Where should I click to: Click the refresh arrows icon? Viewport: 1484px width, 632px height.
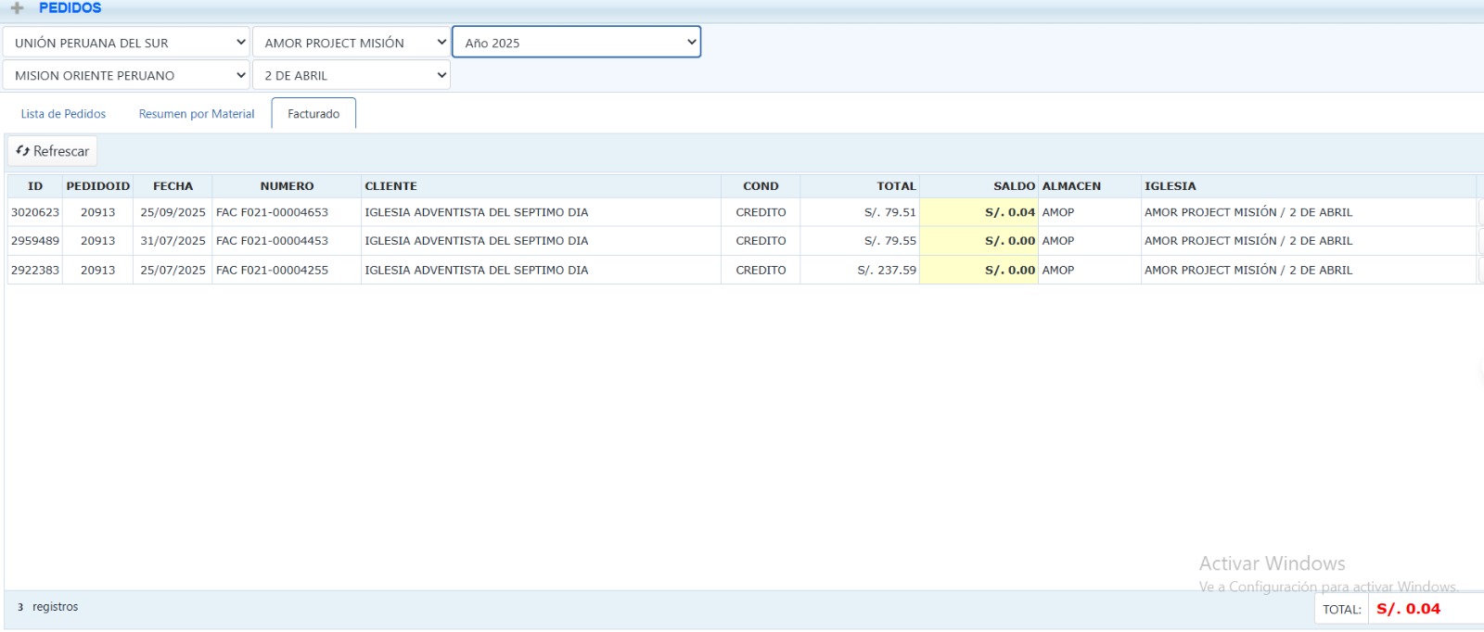tap(23, 151)
